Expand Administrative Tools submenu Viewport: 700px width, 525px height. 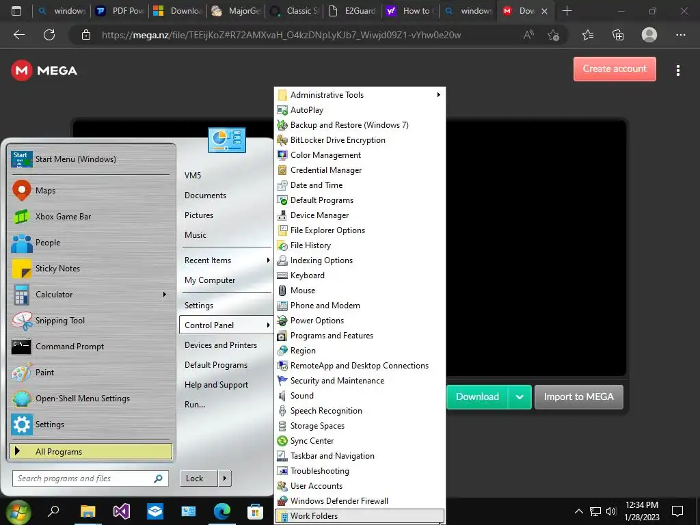(x=360, y=94)
